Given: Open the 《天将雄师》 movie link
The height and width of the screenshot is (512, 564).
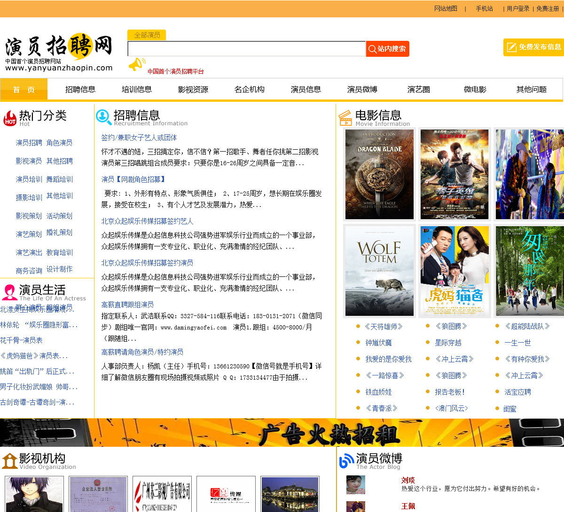Looking at the screenshot, I should pyautogui.click(x=384, y=326).
